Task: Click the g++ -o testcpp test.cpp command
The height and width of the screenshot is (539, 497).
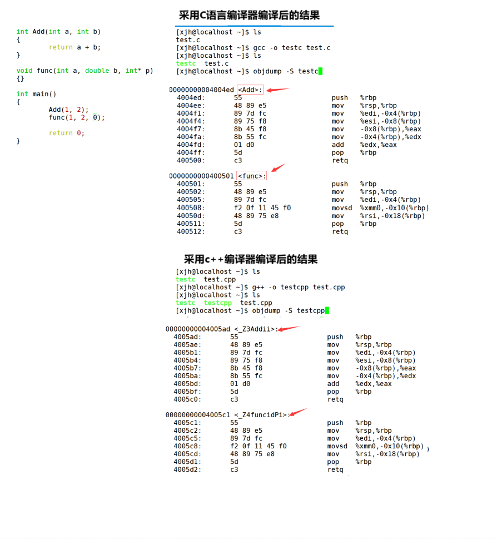Action: coord(299,287)
